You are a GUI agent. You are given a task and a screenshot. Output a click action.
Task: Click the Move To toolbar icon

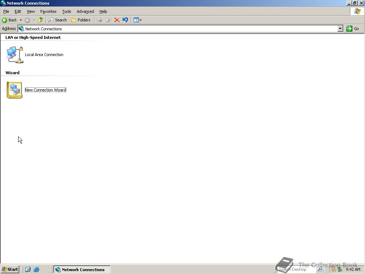100,20
